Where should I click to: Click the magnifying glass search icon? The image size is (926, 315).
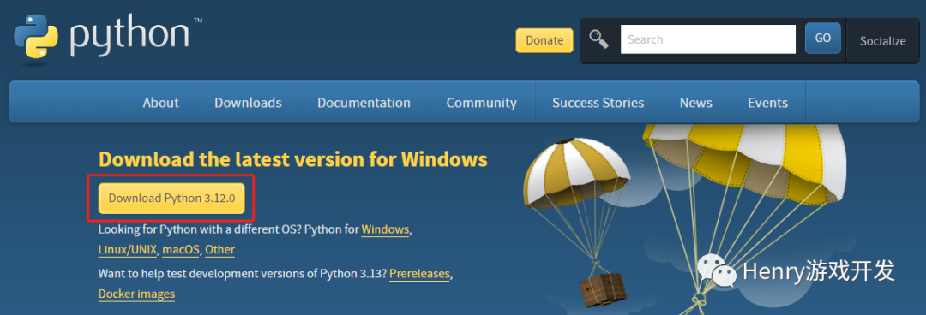tap(598, 39)
